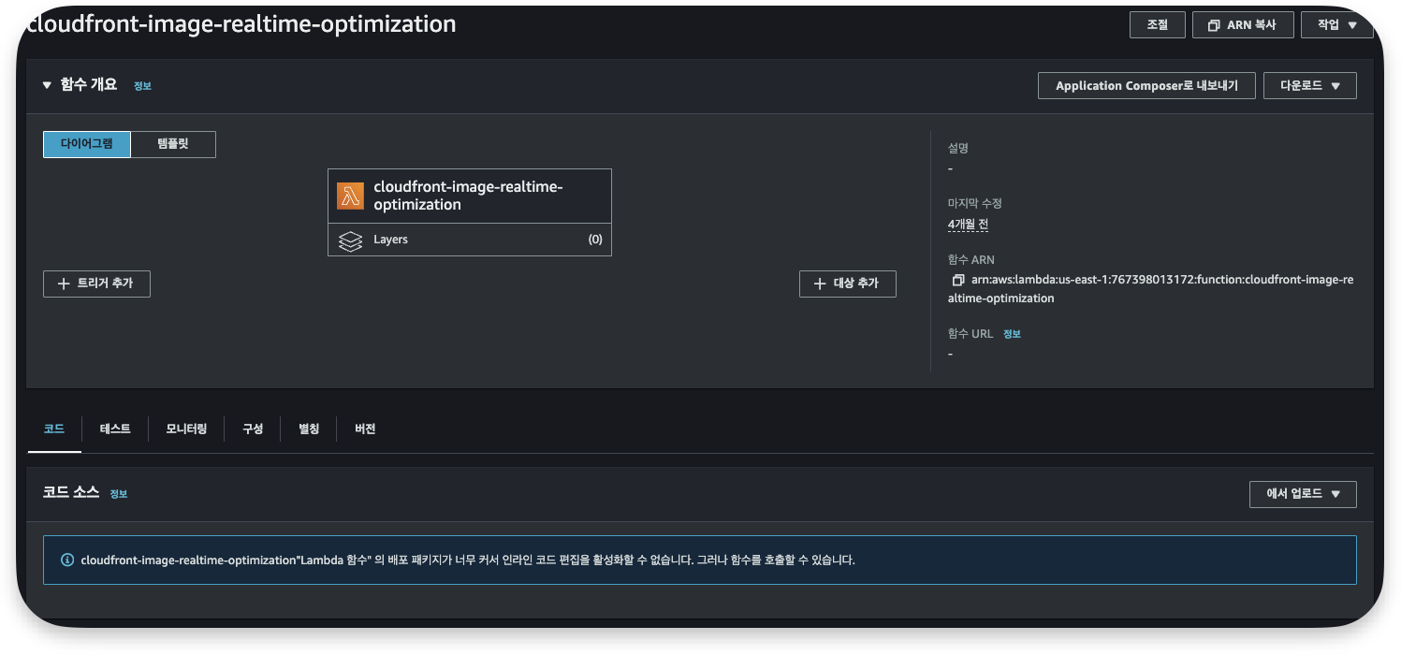1401x655 pixels.
Task: Open the 별칭 tab
Action: point(309,429)
